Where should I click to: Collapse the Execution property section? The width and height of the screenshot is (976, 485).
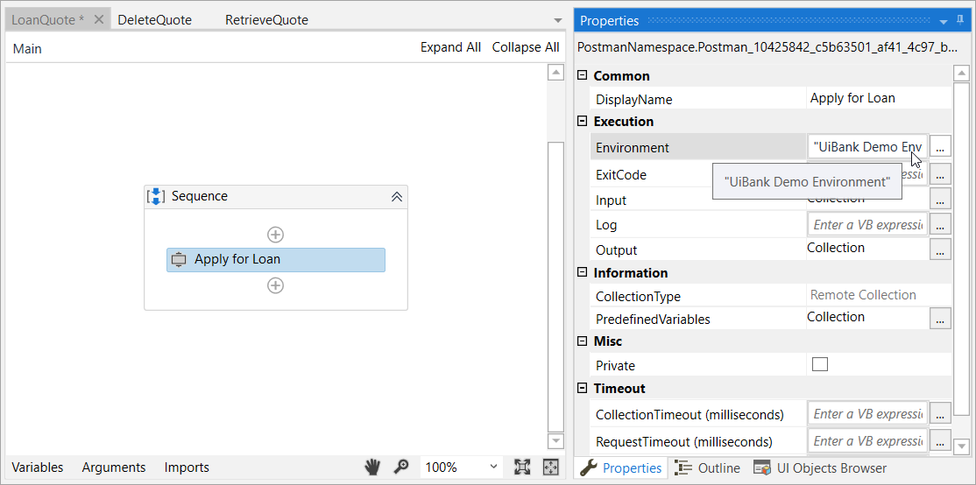(583, 122)
